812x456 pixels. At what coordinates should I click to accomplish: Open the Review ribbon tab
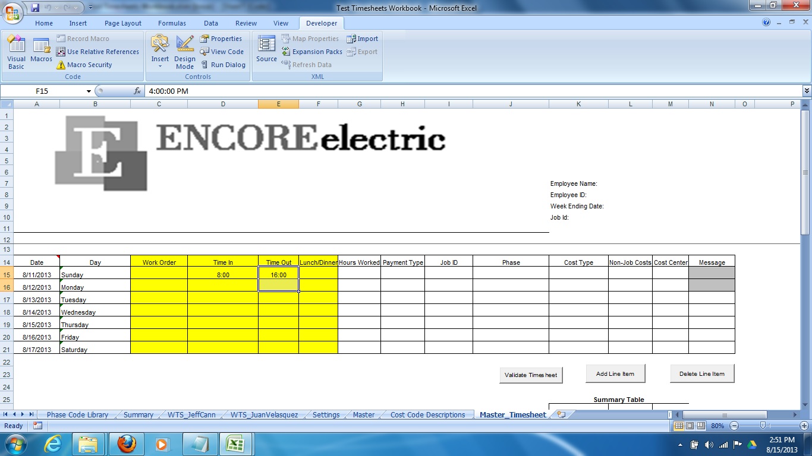point(246,23)
